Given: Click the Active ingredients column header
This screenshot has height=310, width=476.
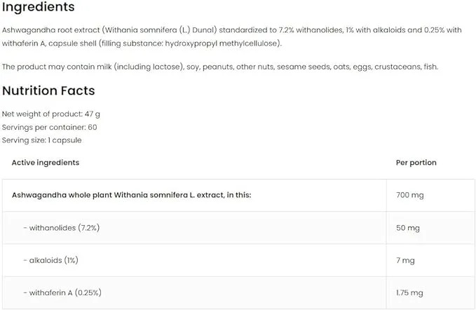Looking at the screenshot, I should (46, 163).
